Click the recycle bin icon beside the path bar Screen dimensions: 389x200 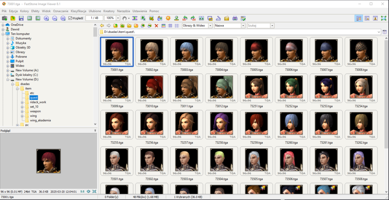[385, 32]
